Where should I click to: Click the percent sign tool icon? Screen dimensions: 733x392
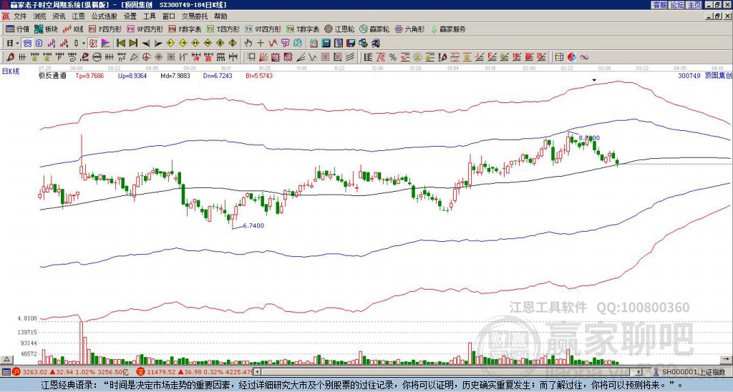tap(393, 57)
